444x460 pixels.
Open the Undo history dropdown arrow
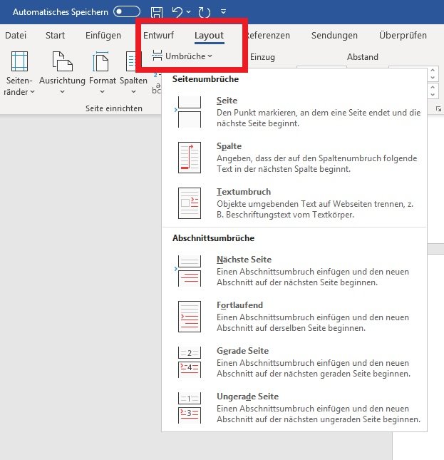(188, 12)
